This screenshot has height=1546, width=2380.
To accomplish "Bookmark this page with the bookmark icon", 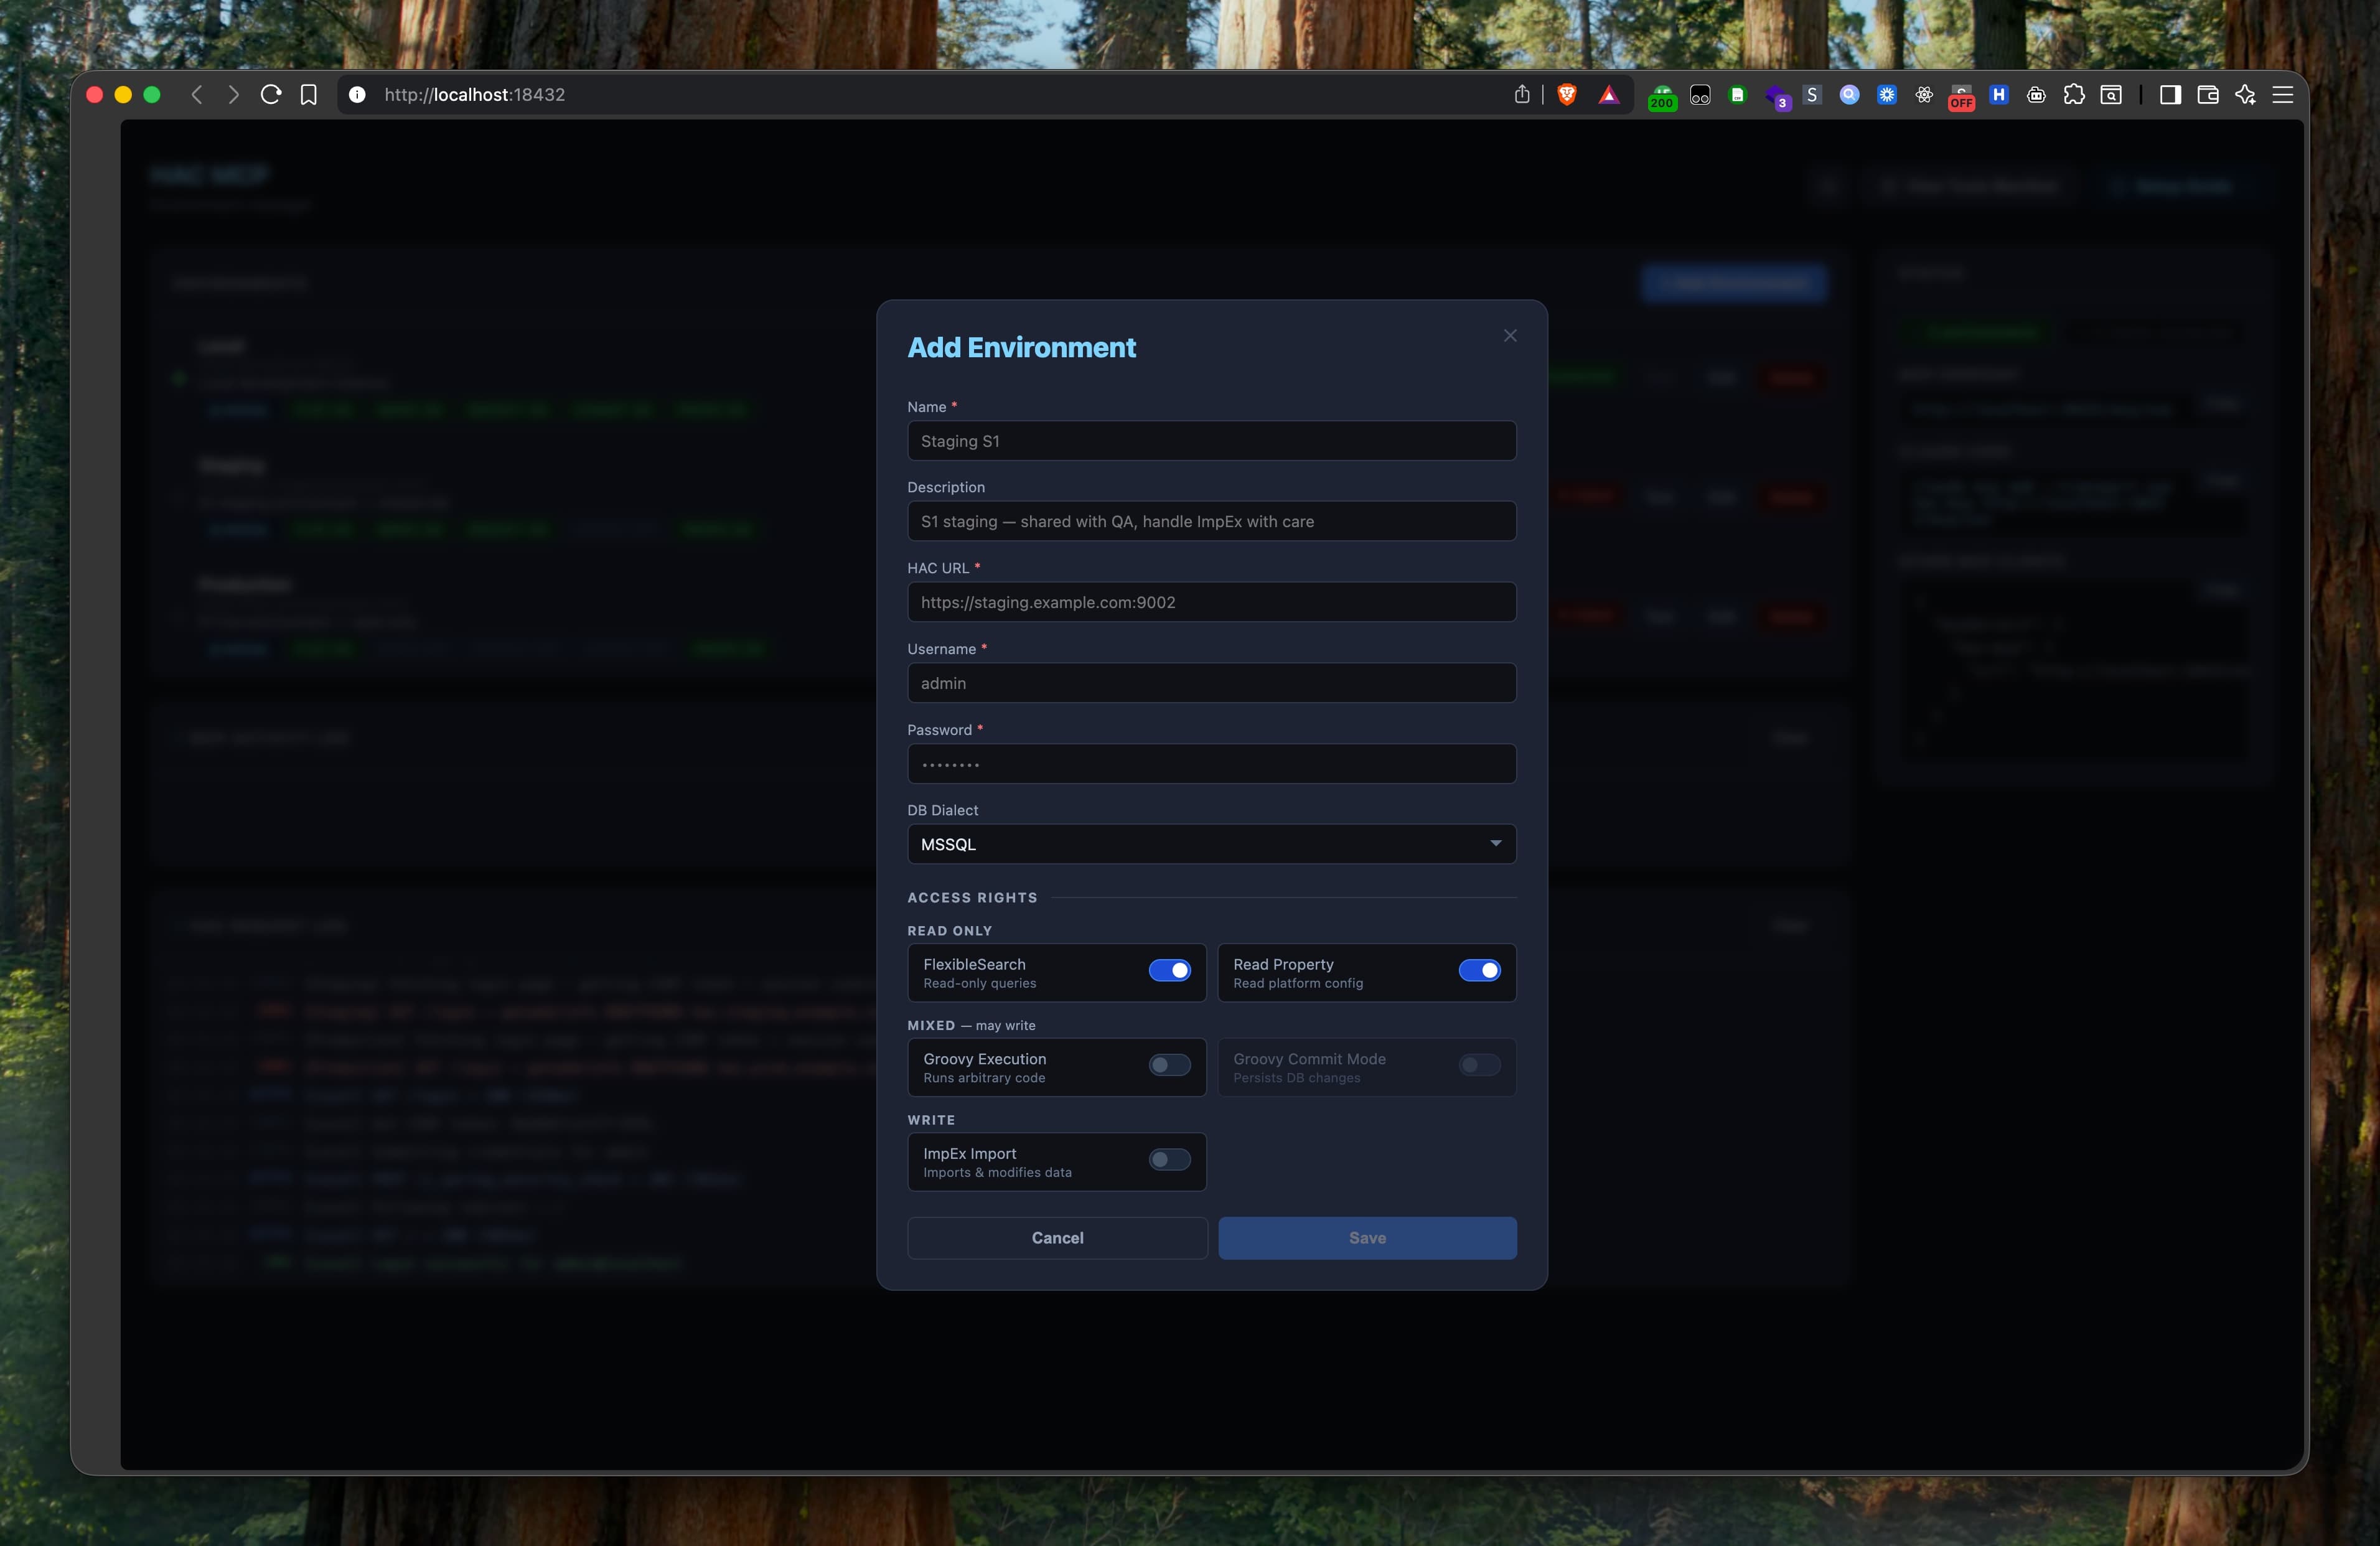I will tap(309, 95).
